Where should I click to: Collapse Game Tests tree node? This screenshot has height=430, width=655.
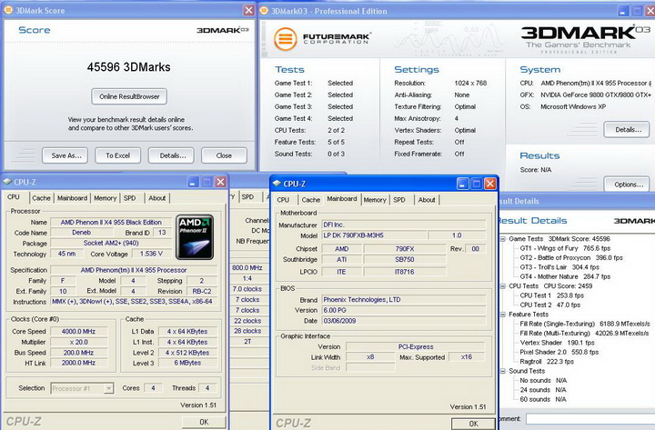tap(503, 239)
